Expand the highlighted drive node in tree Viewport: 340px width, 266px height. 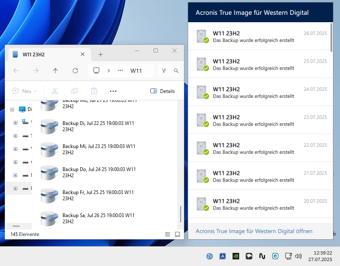coord(15,188)
